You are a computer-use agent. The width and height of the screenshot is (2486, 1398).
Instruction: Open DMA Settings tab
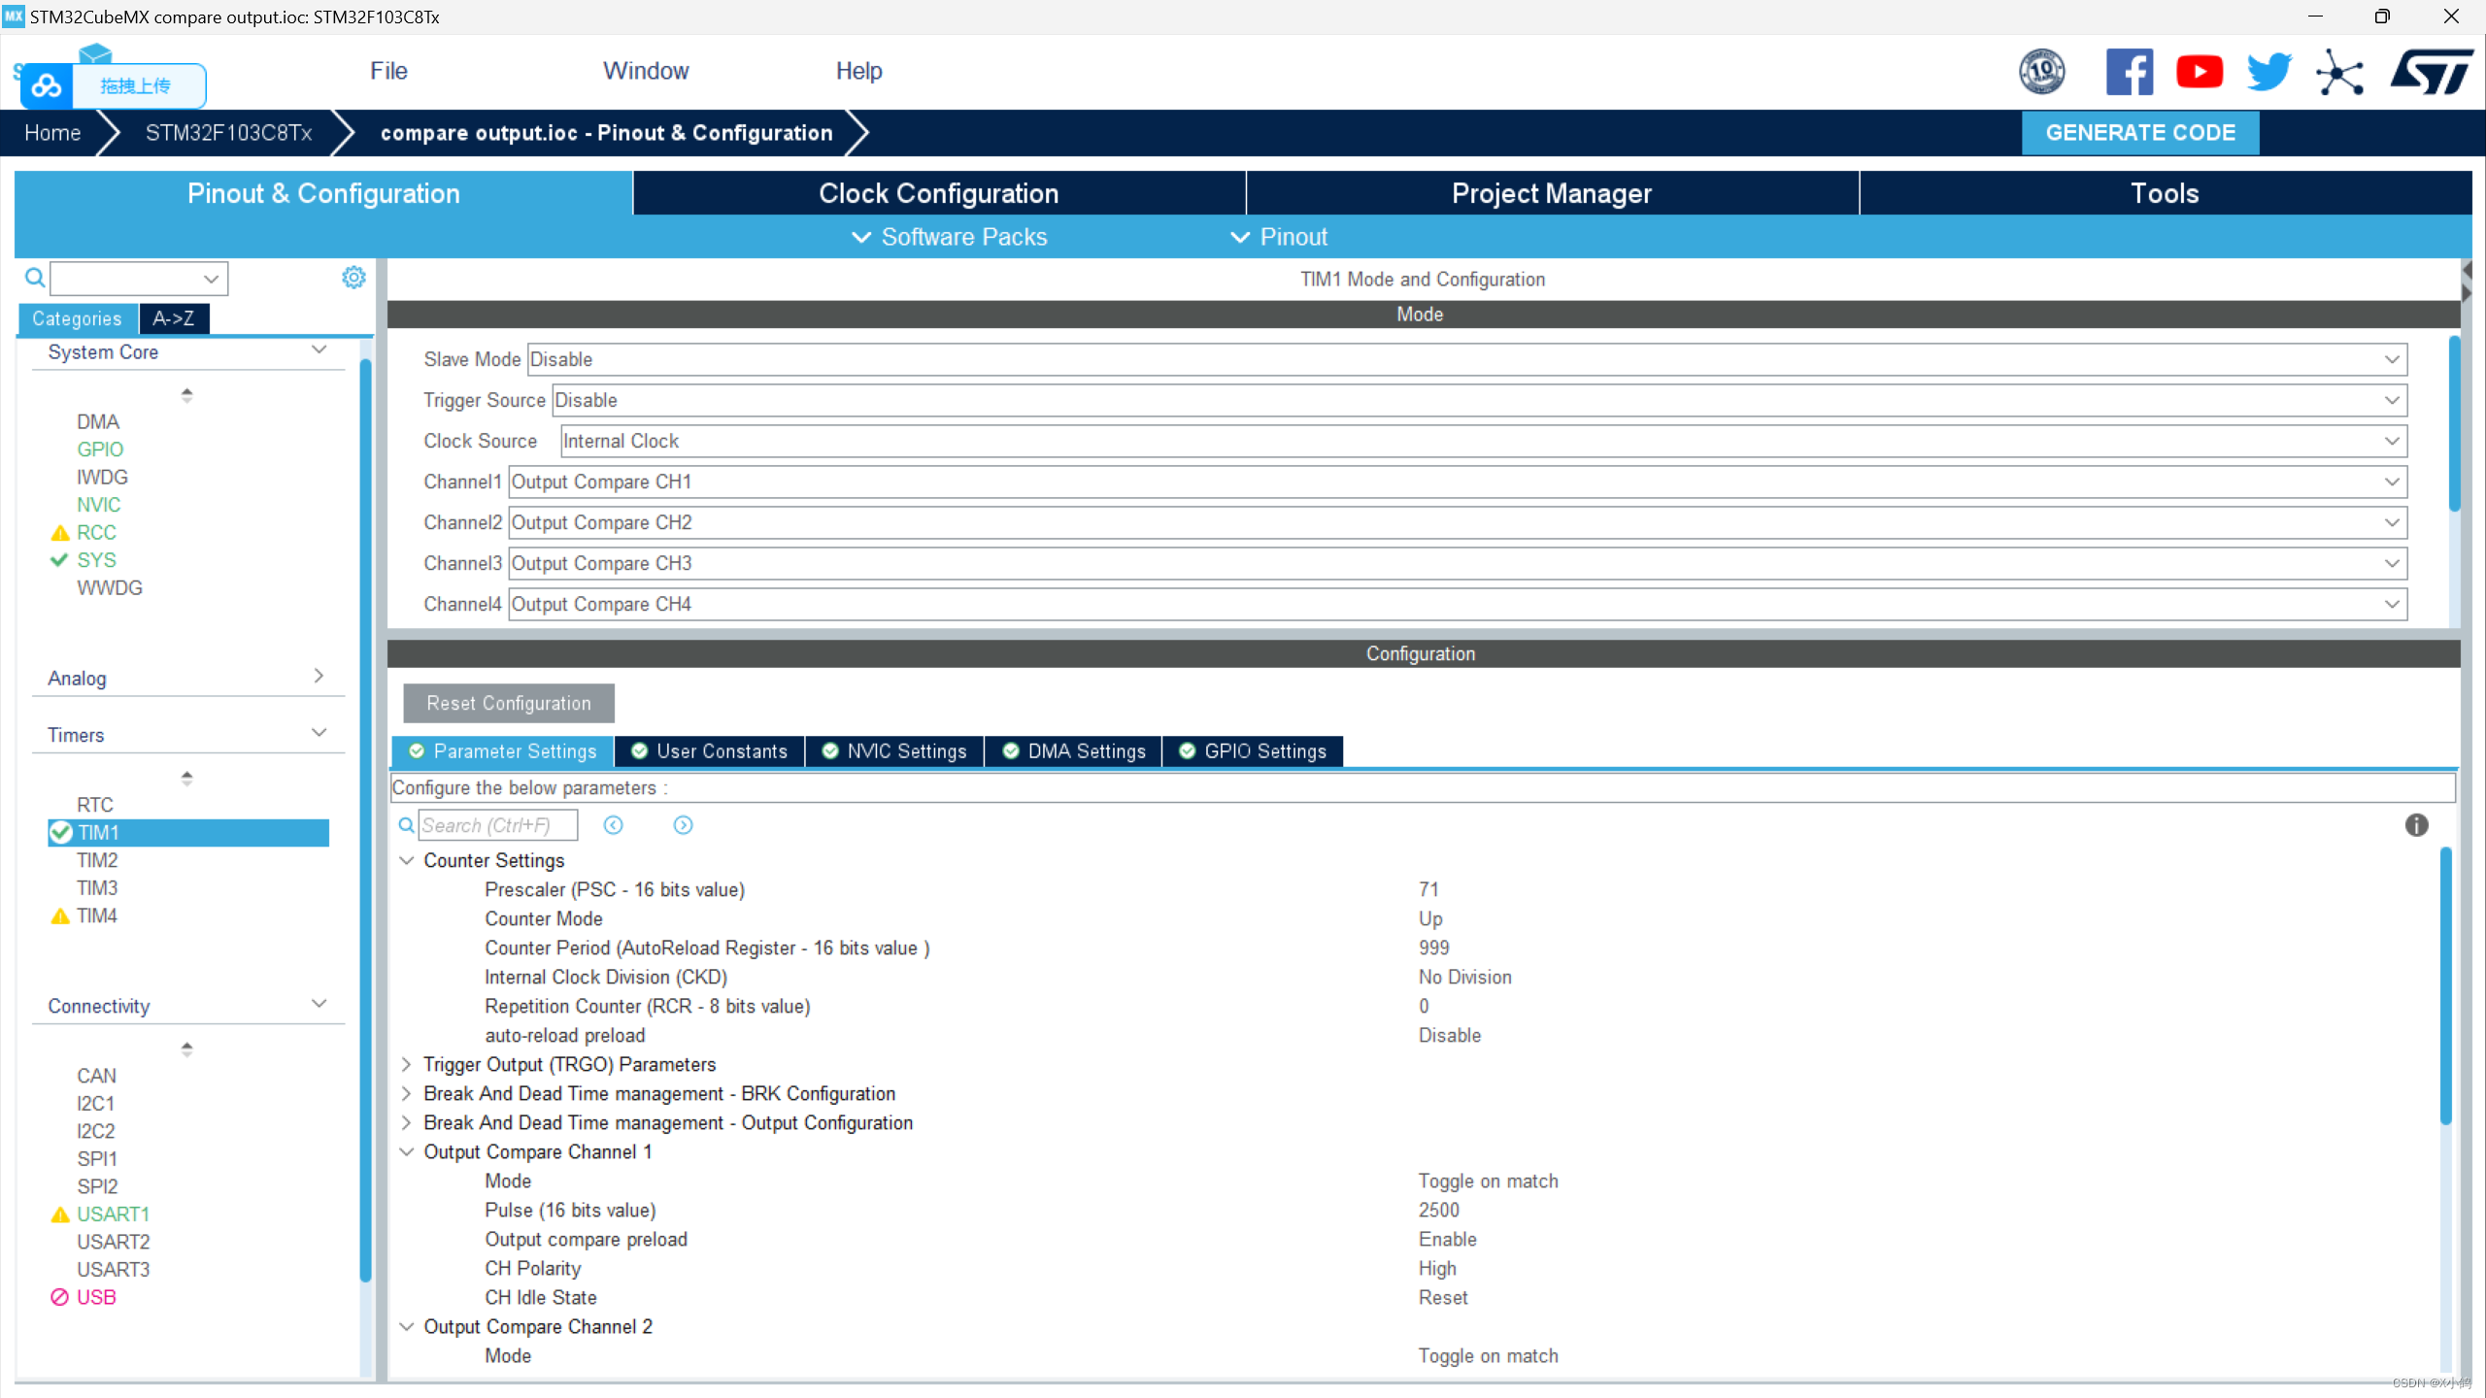[1073, 750]
